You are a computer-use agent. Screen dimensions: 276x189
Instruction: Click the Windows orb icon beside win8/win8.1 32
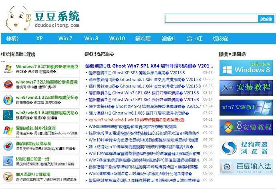click(x=8, y=100)
